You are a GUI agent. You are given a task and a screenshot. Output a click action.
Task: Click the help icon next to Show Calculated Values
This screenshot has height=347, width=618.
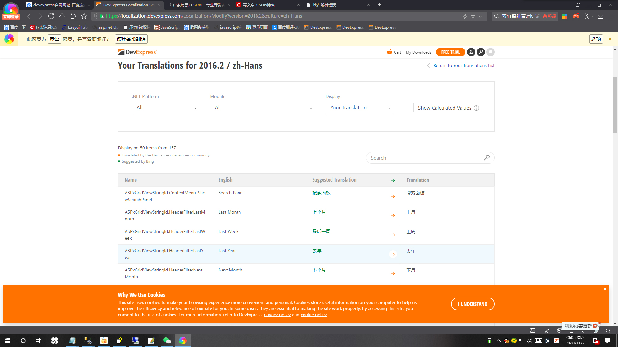point(476,108)
